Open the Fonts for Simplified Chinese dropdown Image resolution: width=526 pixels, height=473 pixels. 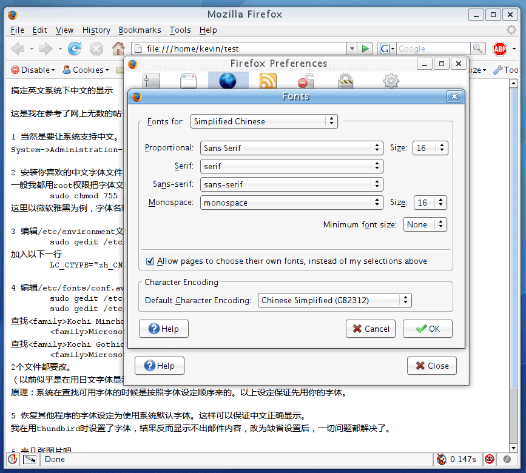coord(264,121)
